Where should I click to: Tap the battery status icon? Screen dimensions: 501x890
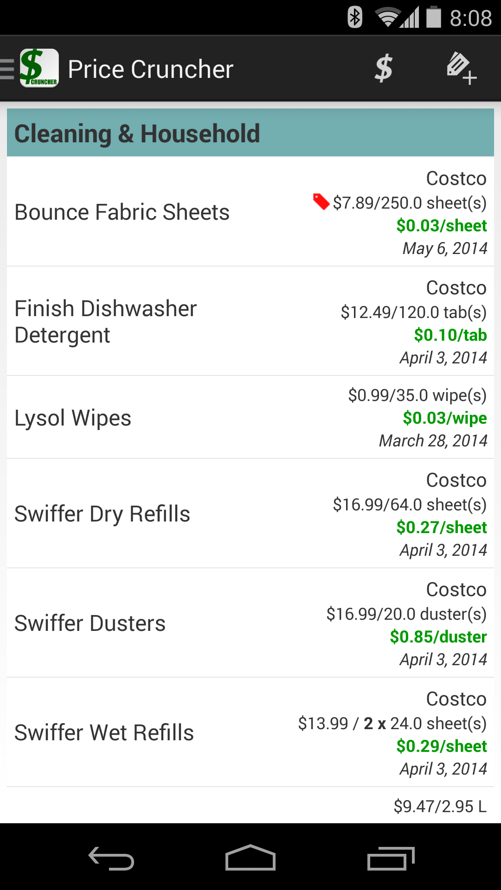(434, 18)
